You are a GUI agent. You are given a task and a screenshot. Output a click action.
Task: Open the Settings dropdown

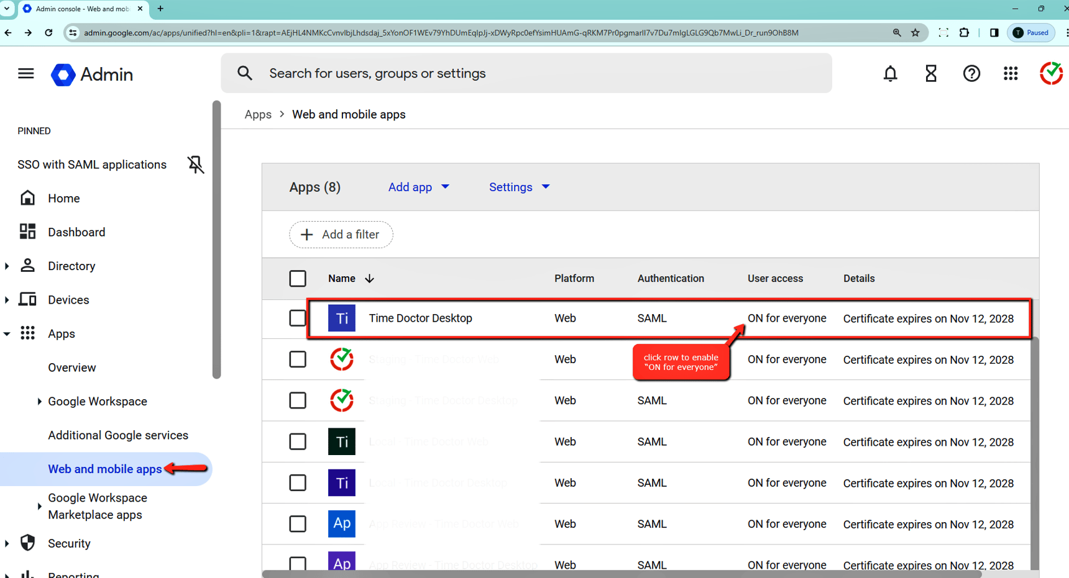[519, 187]
